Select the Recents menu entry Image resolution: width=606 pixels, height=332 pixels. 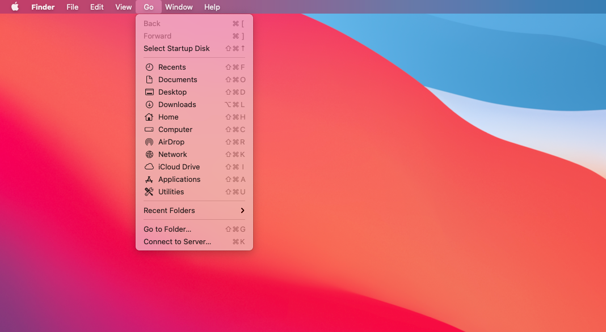click(x=195, y=67)
